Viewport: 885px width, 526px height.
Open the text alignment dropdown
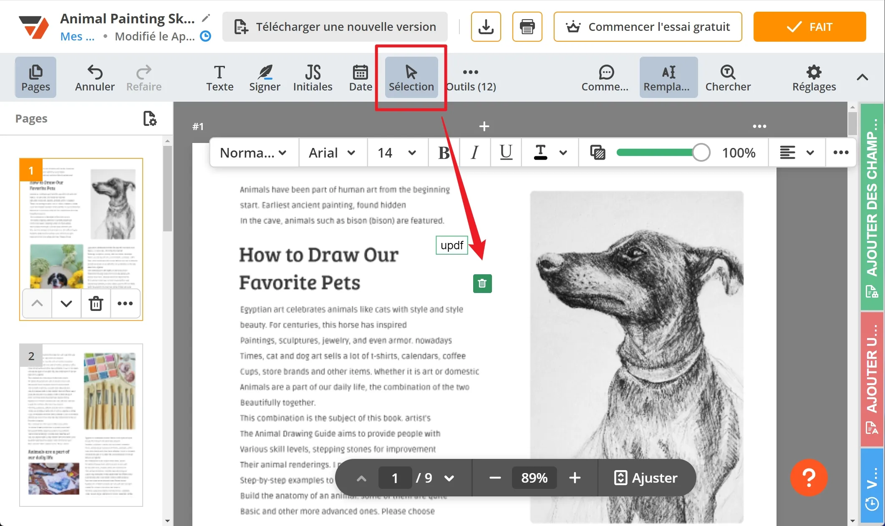(796, 153)
